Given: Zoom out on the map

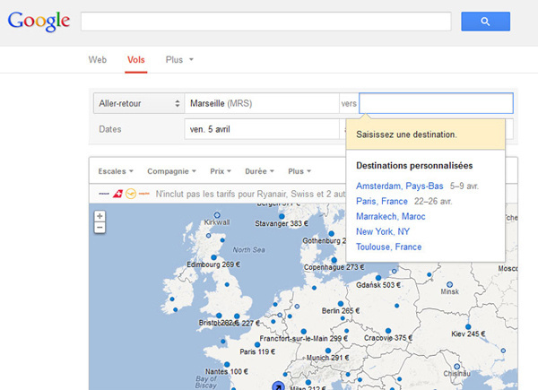Looking at the screenshot, I should tap(100, 228).
